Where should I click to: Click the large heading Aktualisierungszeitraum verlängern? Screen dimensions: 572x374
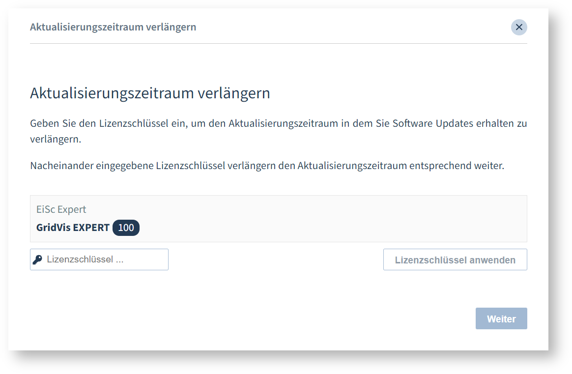click(150, 93)
